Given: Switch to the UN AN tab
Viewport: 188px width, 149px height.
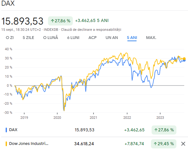Looking at the screenshot, I should 112,38.
